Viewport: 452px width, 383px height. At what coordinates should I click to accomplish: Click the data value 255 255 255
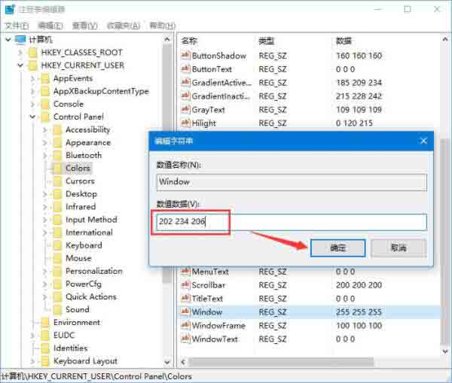(x=359, y=312)
